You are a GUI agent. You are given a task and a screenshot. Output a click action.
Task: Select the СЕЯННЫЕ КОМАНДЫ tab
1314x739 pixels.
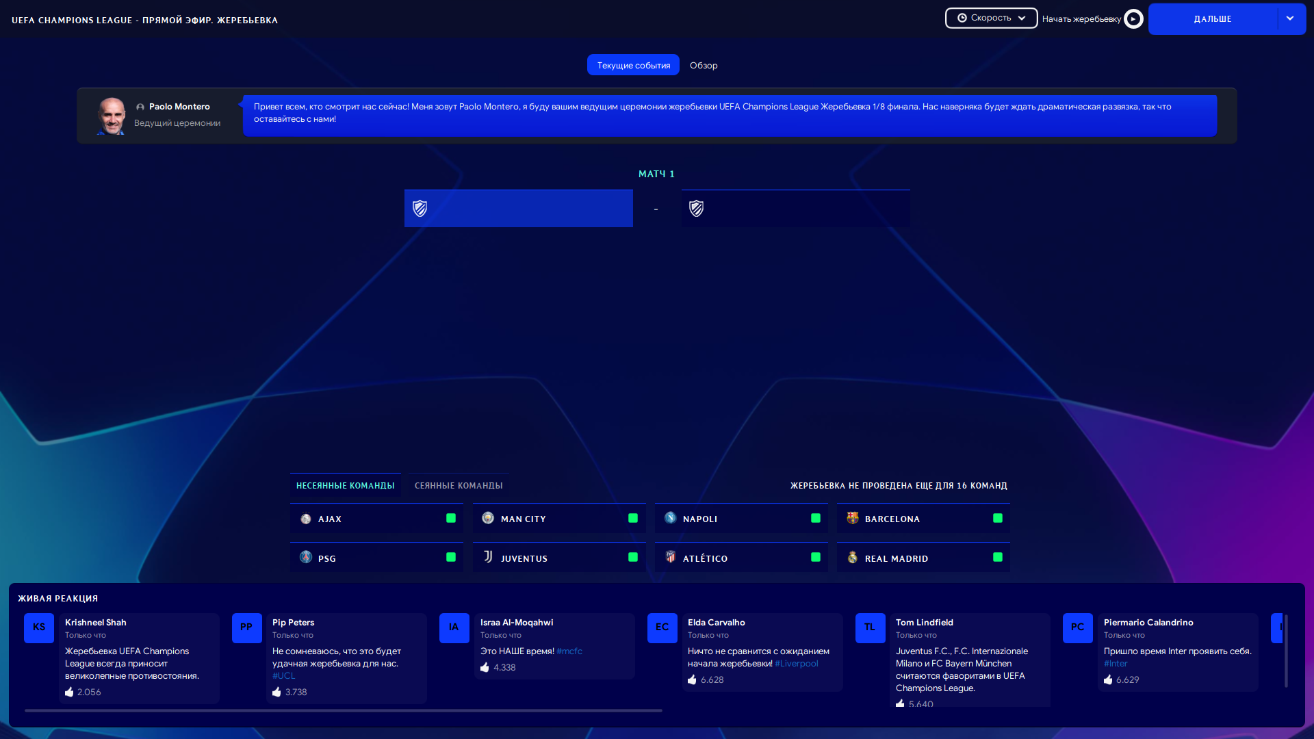[x=459, y=485]
